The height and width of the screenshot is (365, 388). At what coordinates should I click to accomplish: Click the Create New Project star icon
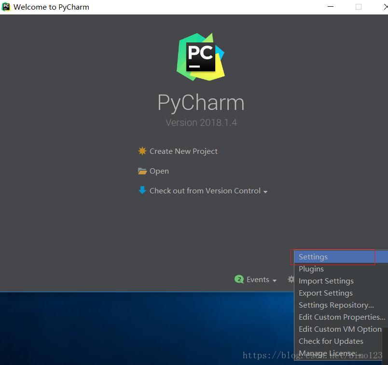[x=142, y=151]
